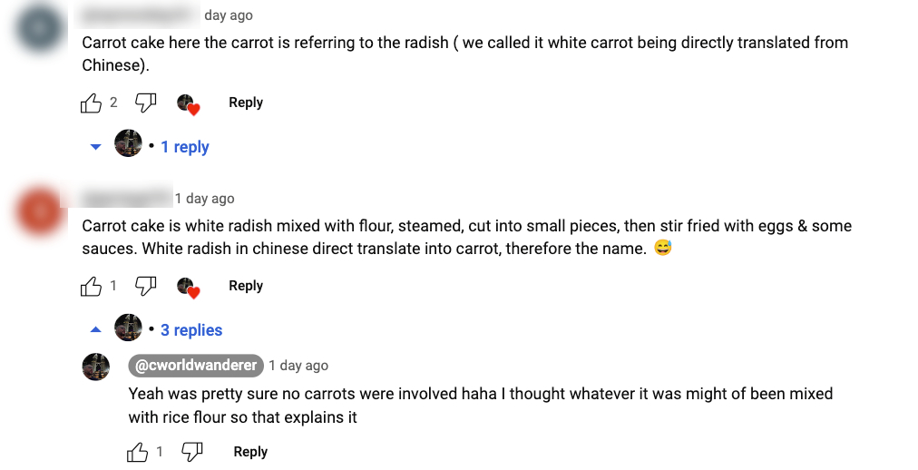
Task: Dislike the @cworldwanderer reply
Action: point(191,452)
